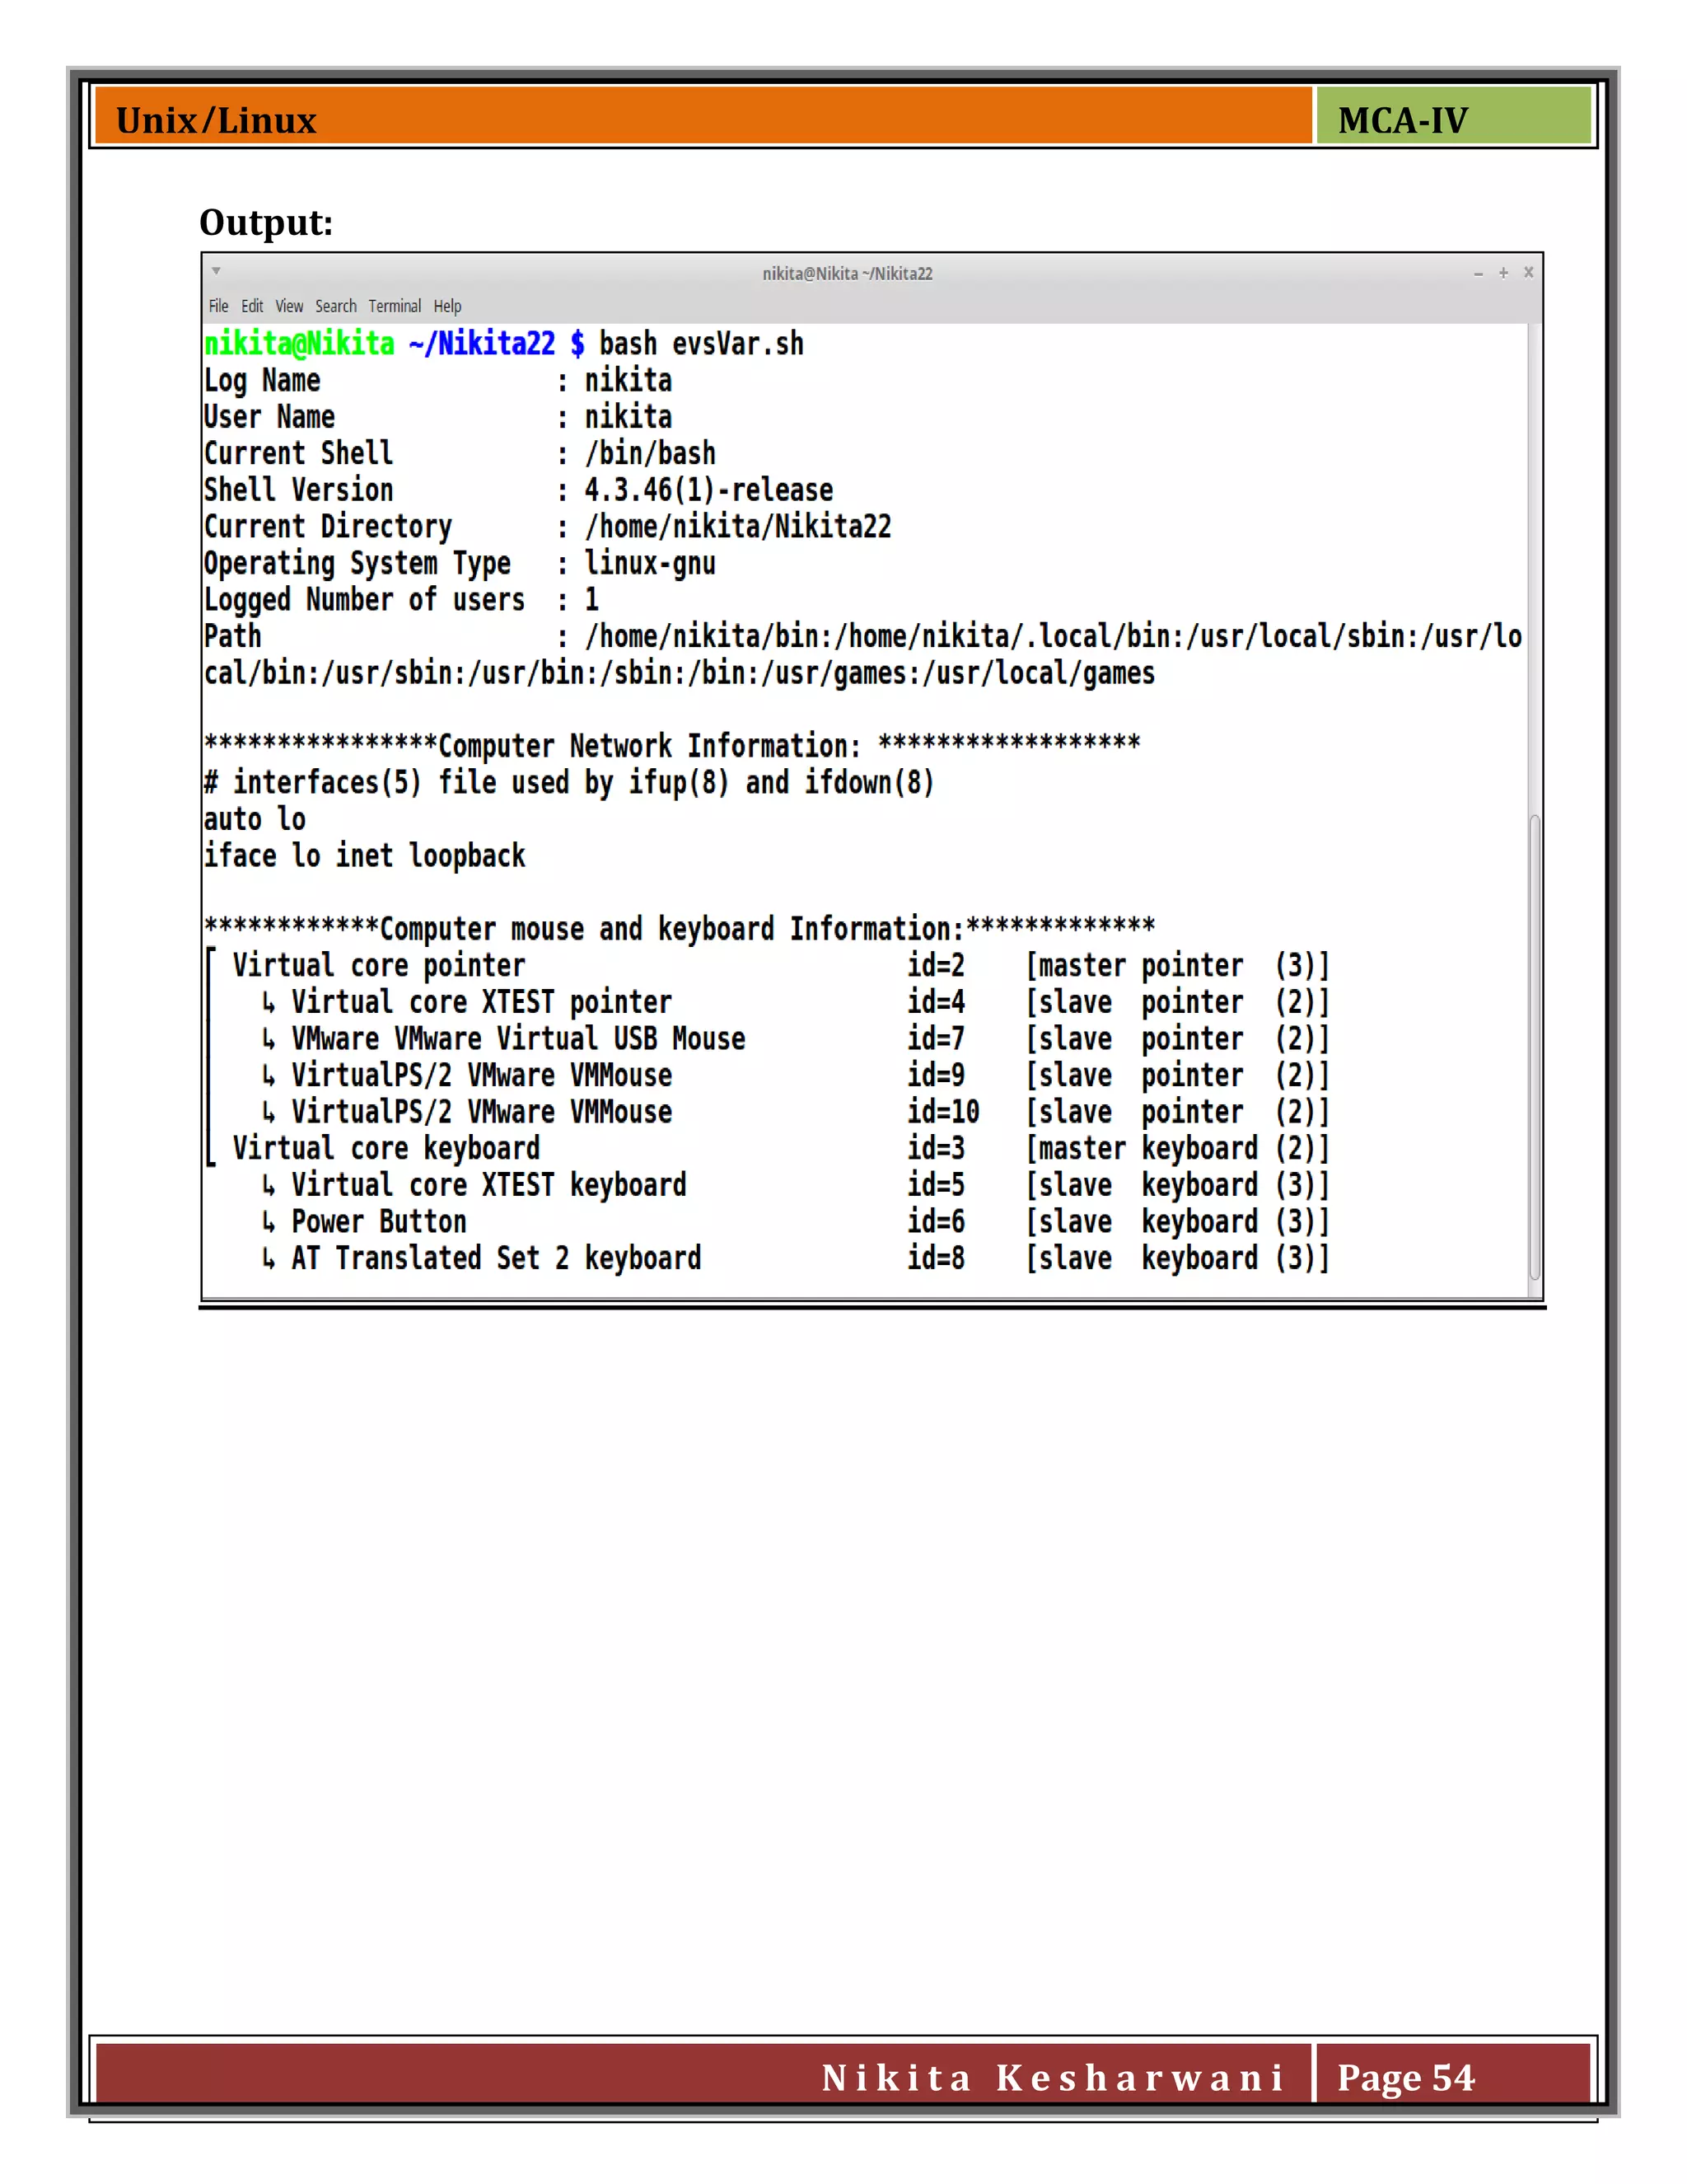
Task: Click the 'Nikita Kesharwani' footer name
Action: (x=1053, y=2077)
